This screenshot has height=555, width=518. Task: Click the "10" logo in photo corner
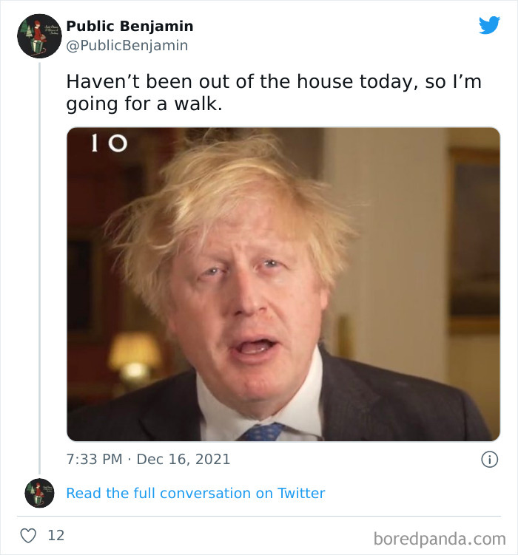(108, 144)
